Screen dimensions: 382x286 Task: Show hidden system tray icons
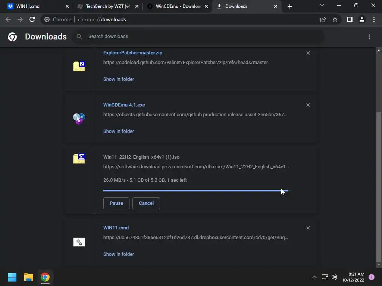(x=314, y=277)
